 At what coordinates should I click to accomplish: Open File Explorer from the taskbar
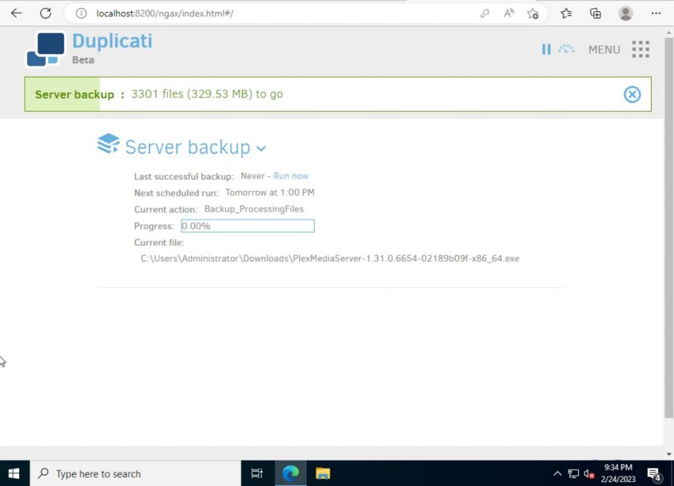pos(323,473)
